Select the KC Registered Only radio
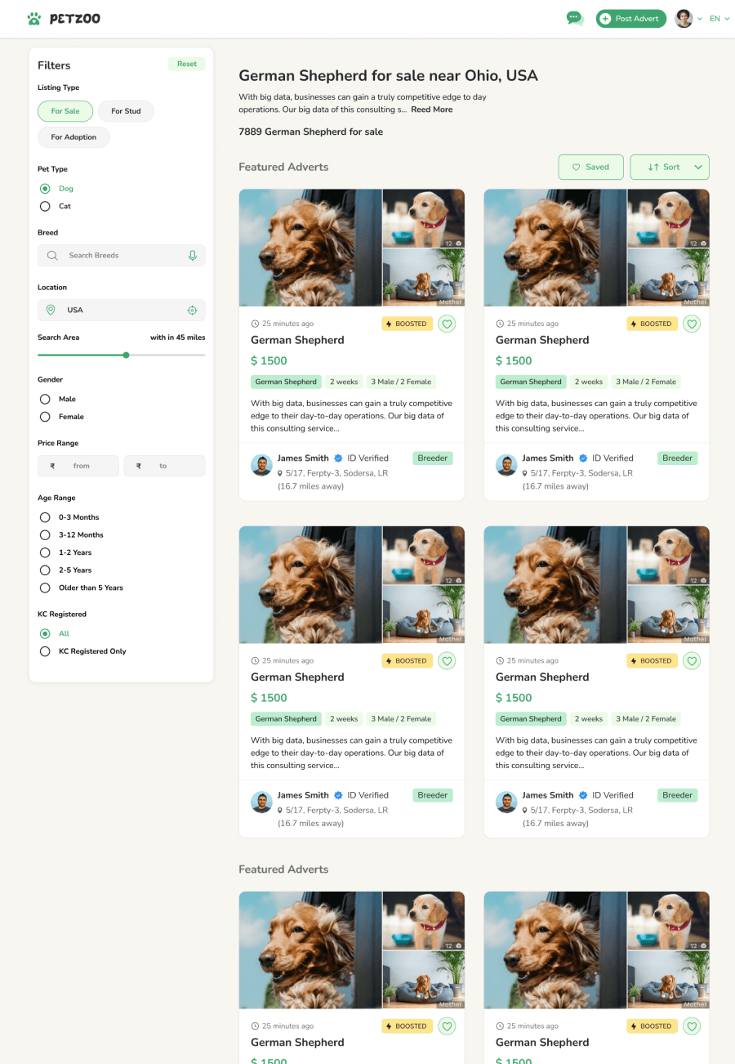The height and width of the screenshot is (1064, 735). [x=45, y=651]
